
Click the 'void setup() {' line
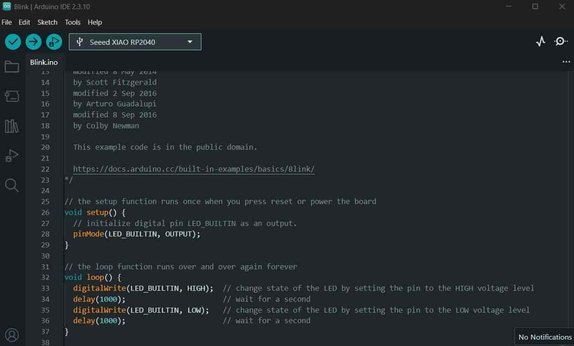95,212
